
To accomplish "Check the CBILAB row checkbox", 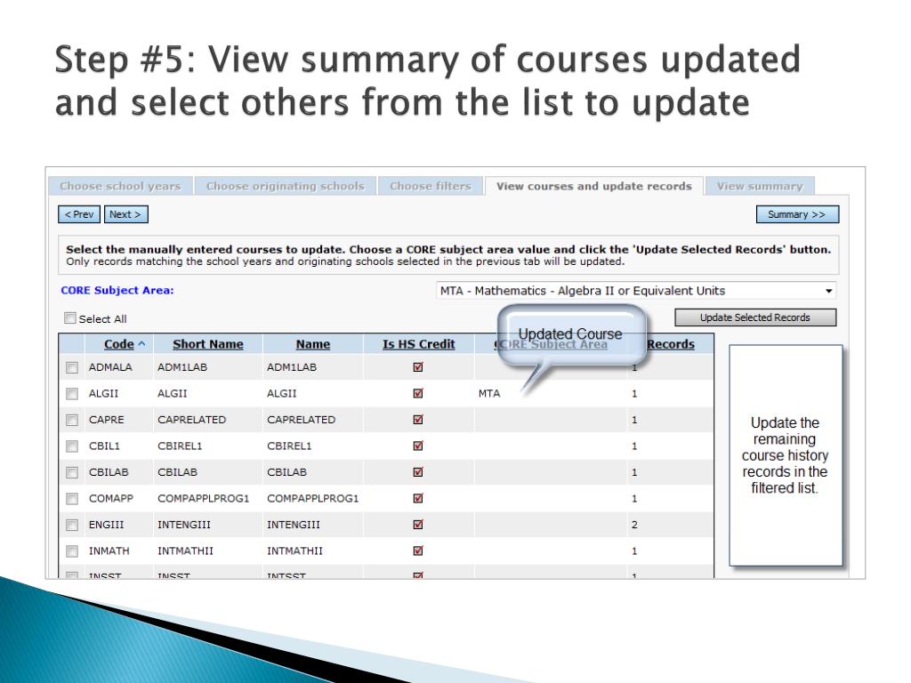I will [72, 472].
